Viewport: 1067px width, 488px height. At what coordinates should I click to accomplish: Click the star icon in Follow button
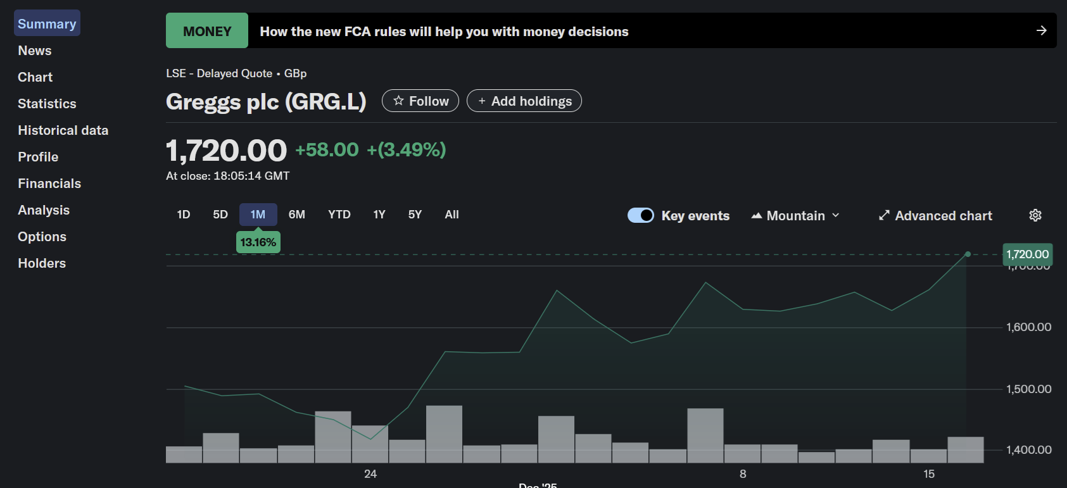coord(398,101)
